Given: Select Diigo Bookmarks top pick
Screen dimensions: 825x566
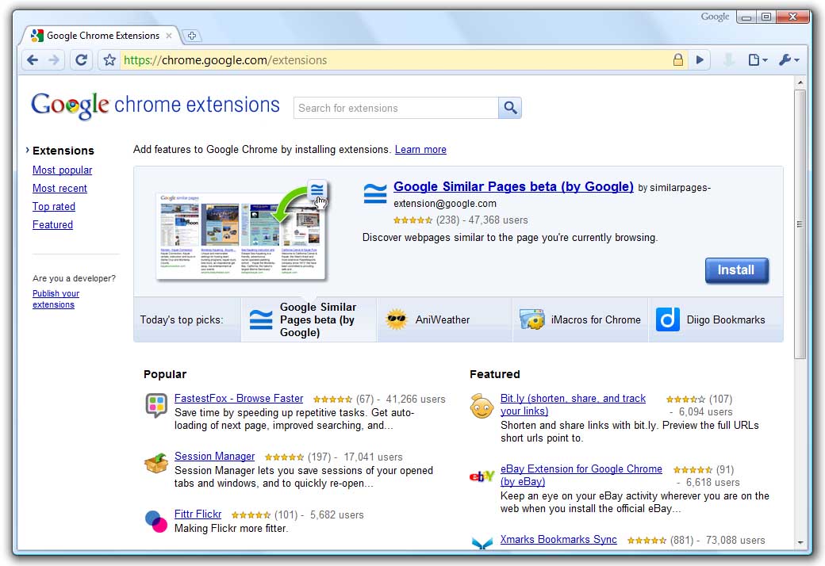Looking at the screenshot, I should pyautogui.click(x=716, y=319).
